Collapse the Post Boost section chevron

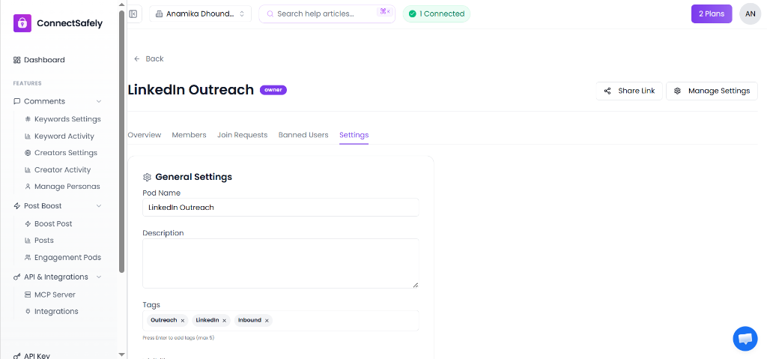99,205
